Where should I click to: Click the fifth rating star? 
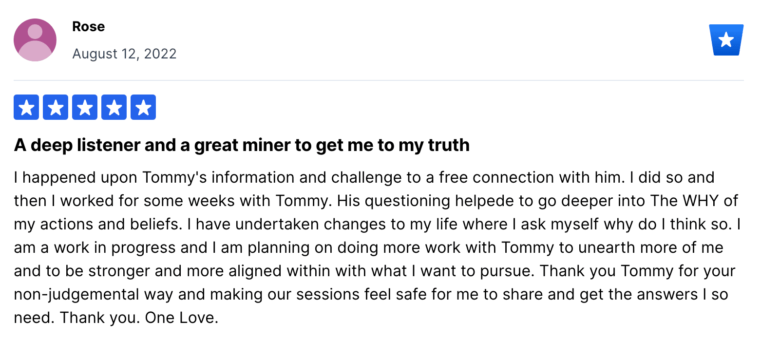pos(143,107)
